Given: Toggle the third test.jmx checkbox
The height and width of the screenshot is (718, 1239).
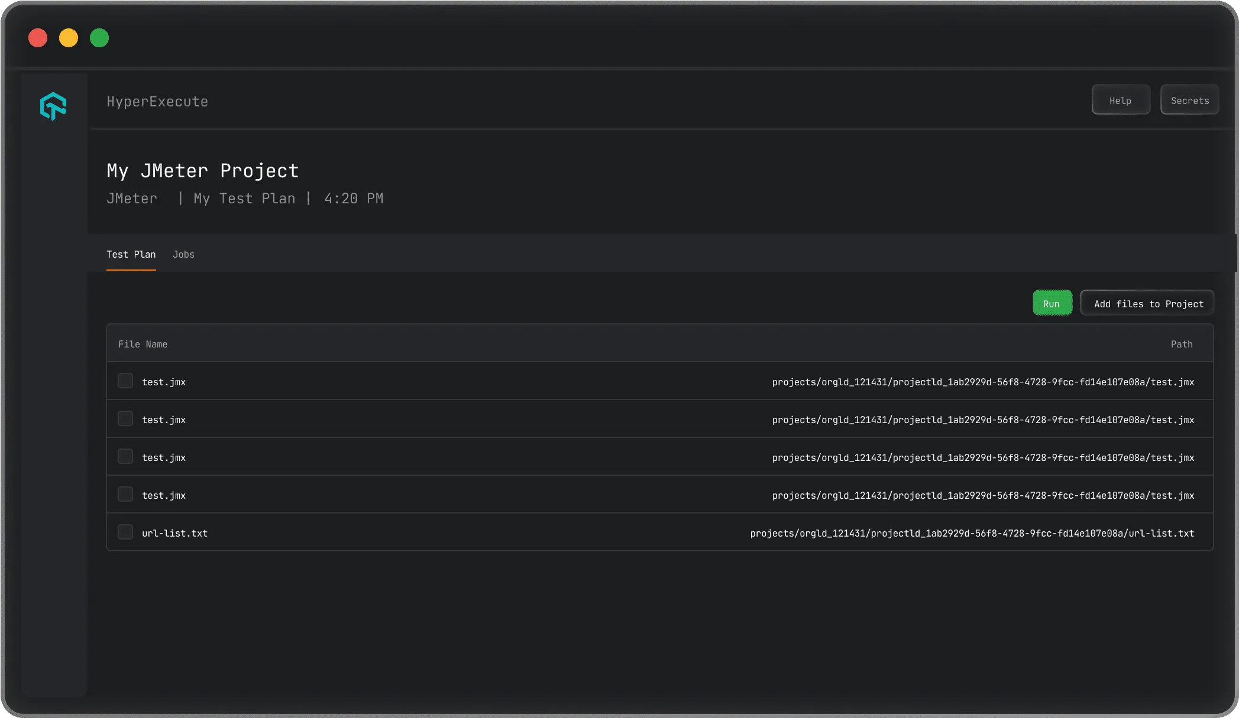Looking at the screenshot, I should (125, 456).
